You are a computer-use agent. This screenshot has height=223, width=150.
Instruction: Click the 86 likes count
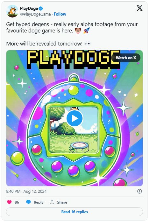[17, 202]
